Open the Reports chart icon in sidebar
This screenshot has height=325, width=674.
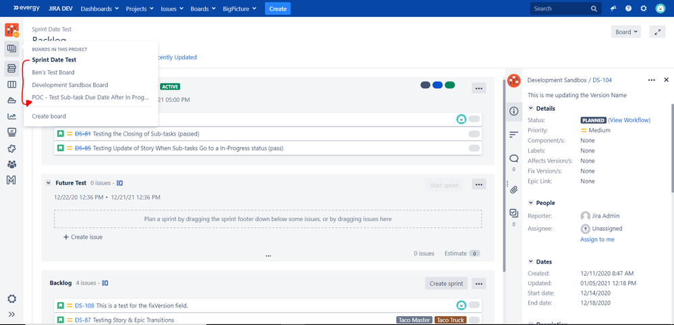11,117
